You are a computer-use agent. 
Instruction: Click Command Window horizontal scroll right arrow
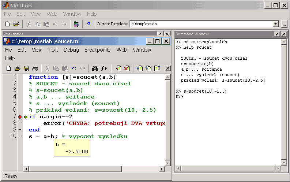coord(278,168)
